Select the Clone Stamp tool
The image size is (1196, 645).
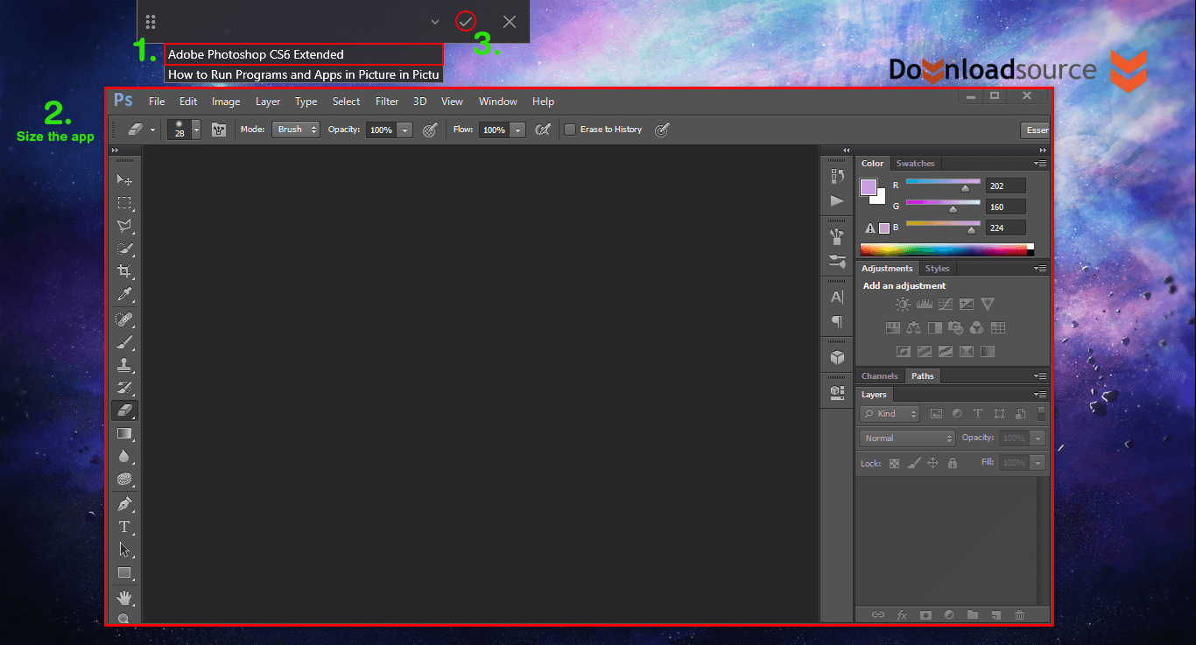tap(124, 364)
